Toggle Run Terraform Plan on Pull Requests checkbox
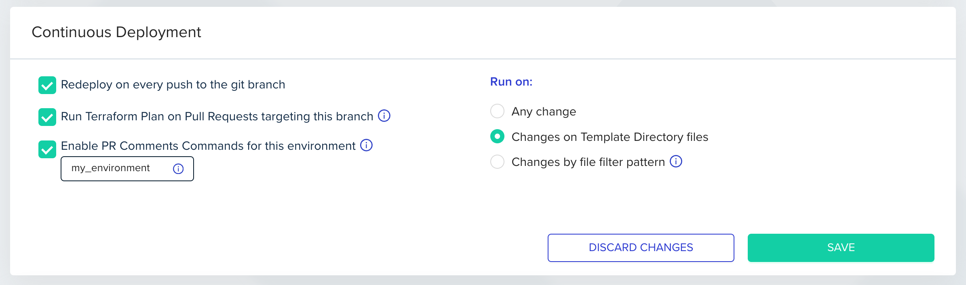The image size is (966, 285). point(47,117)
